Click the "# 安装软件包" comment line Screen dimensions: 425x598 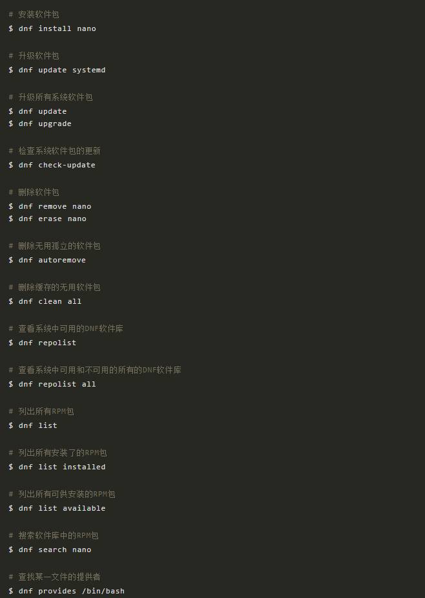pyautogui.click(x=34, y=14)
